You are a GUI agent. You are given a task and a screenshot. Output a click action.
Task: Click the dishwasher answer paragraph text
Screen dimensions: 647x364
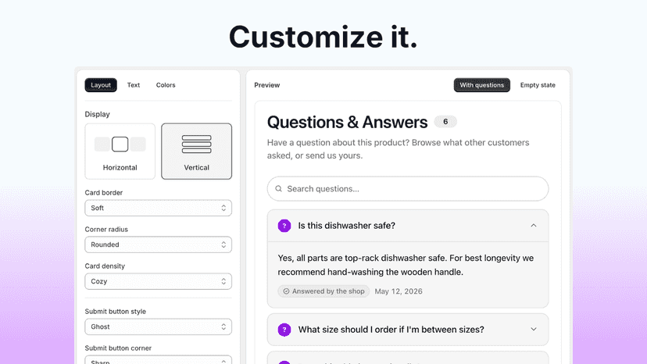pyautogui.click(x=406, y=265)
